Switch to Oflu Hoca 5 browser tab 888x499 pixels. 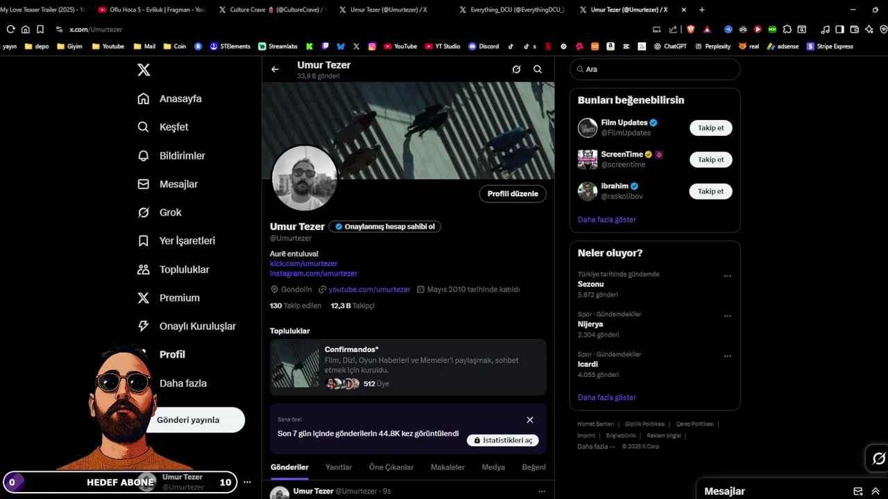point(151,10)
